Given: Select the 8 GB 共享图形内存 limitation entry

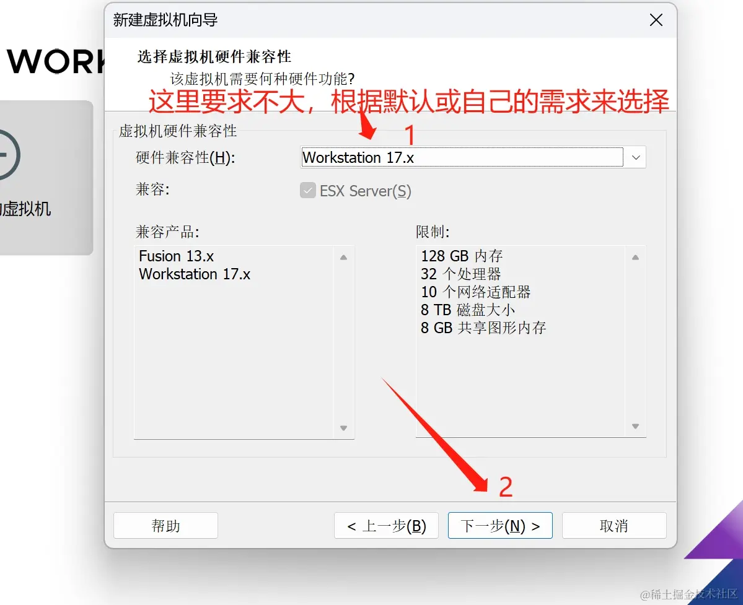Looking at the screenshot, I should (x=483, y=328).
